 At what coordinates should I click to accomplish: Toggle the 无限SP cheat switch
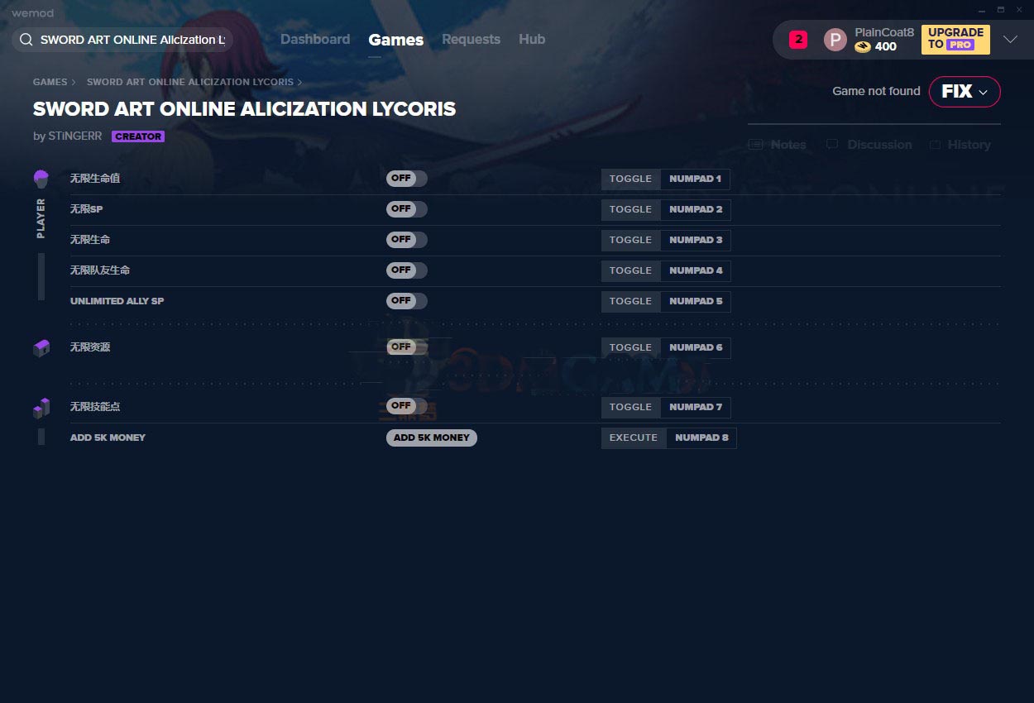pos(407,209)
